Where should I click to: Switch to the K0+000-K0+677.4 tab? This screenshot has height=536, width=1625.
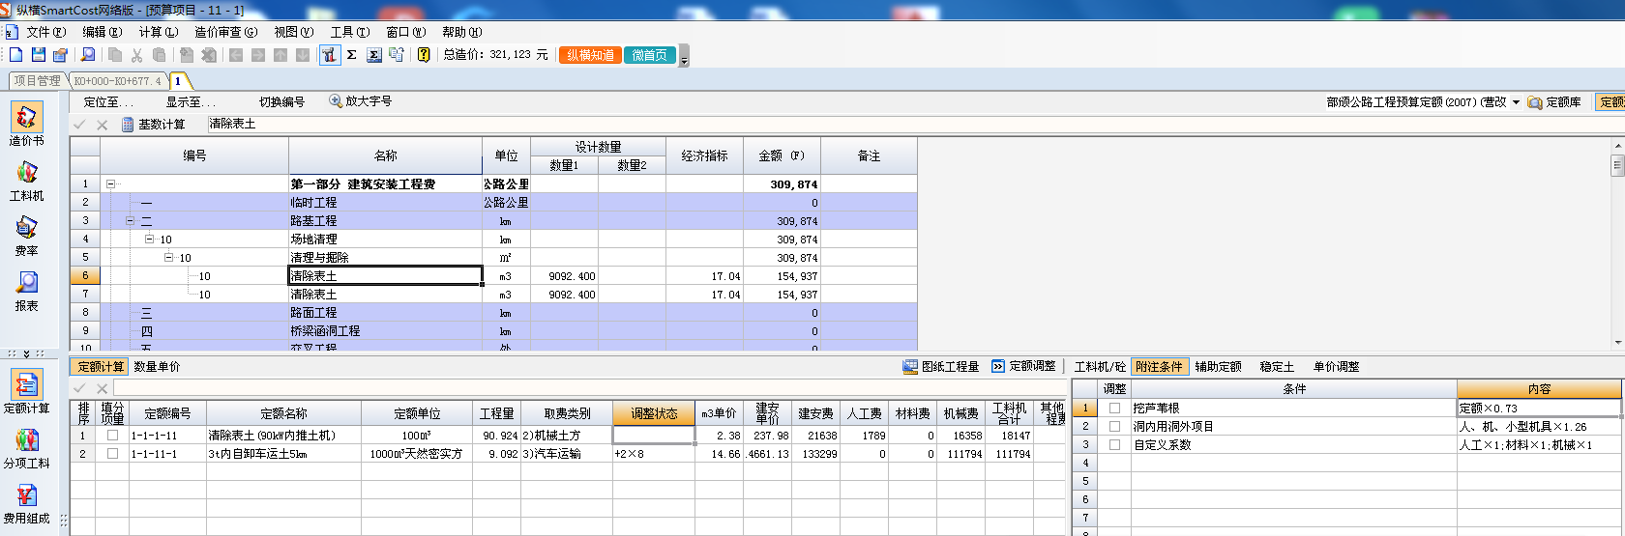point(117,81)
